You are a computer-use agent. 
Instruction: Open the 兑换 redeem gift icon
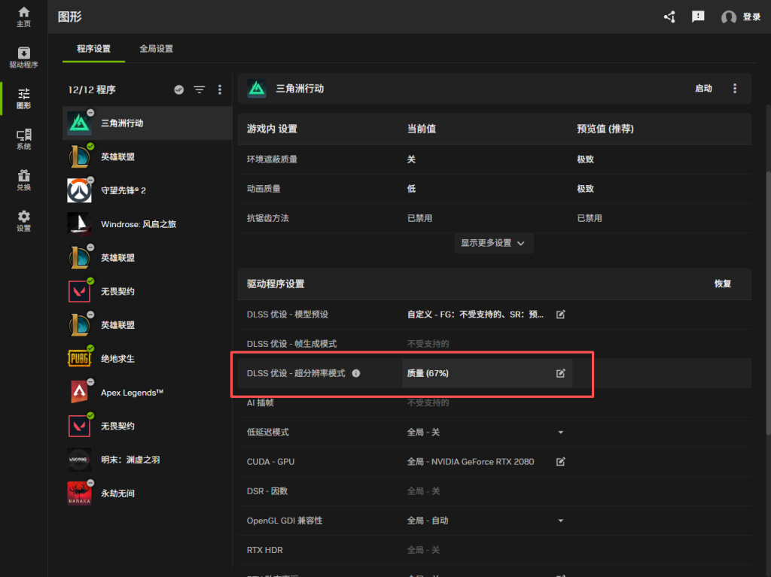click(23, 180)
